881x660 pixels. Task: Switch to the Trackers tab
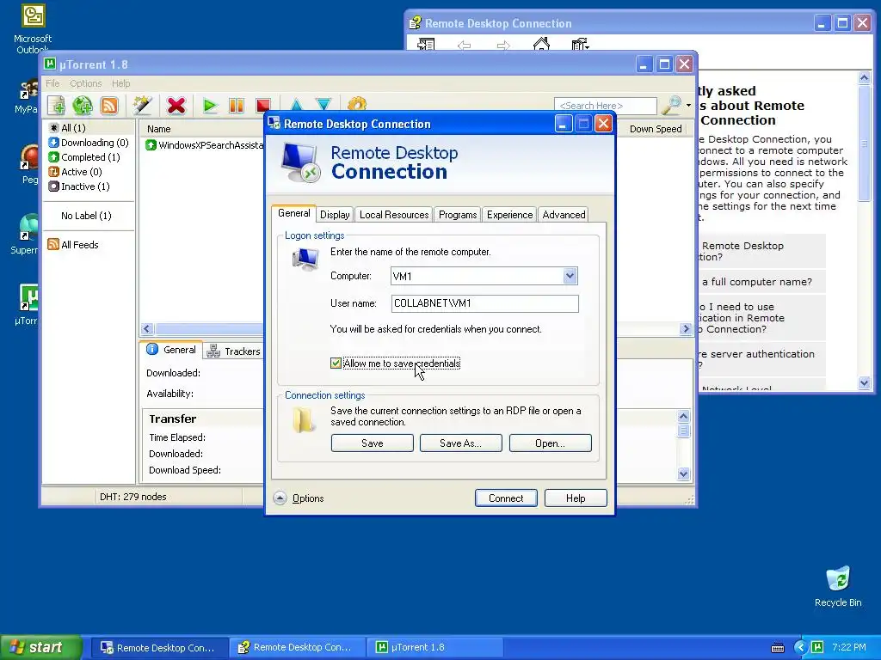pos(234,351)
